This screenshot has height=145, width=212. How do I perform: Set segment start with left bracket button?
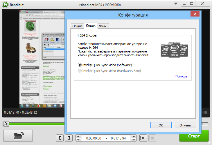coord(60,138)
